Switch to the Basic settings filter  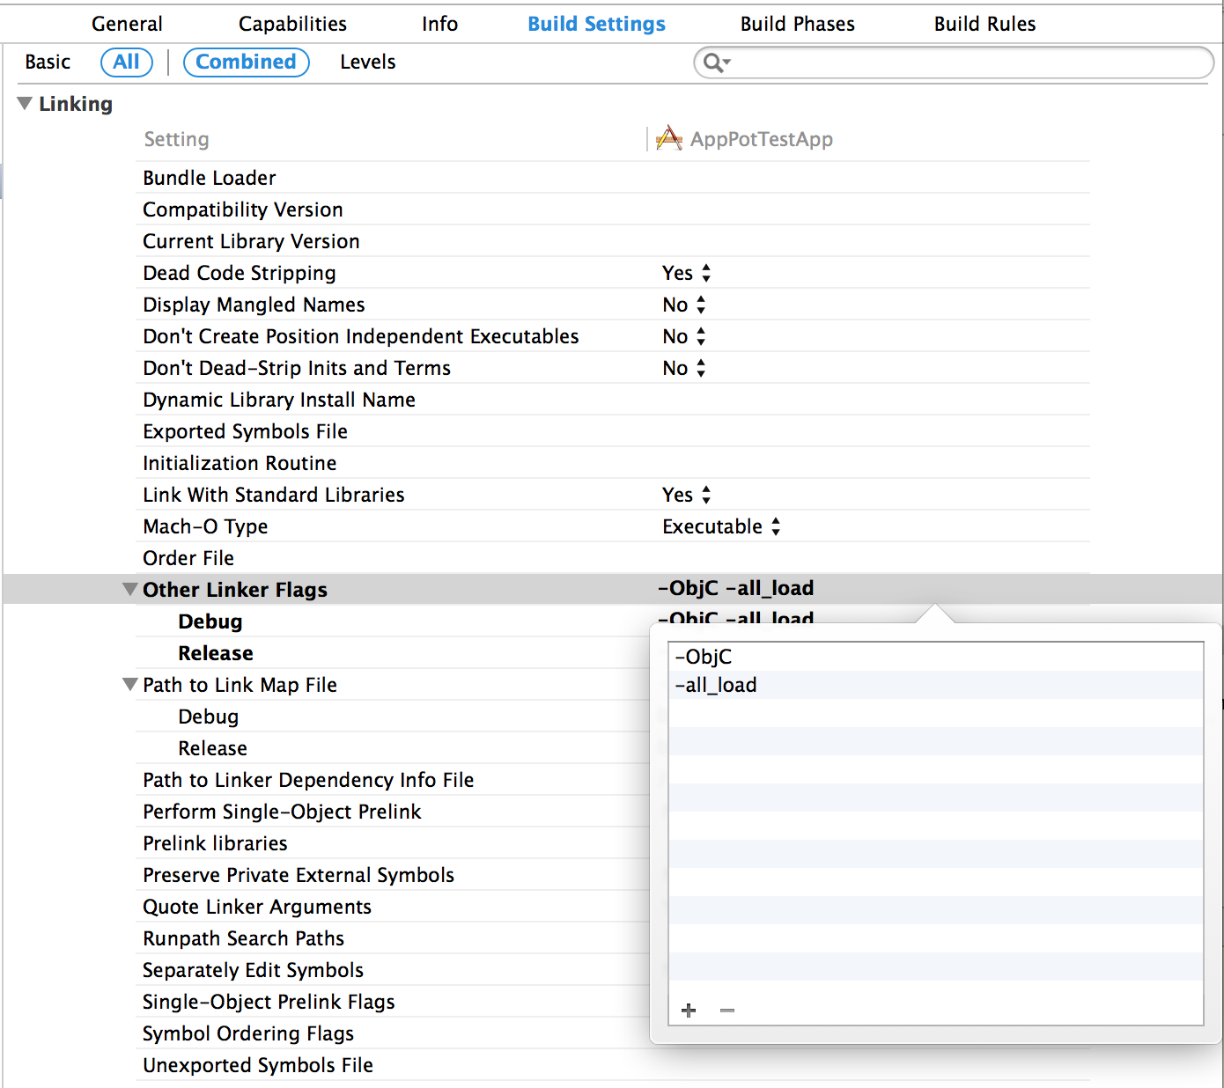[48, 62]
